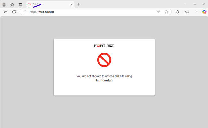
Task: Open the browser profile avatar icon
Action: [x=4, y=4]
